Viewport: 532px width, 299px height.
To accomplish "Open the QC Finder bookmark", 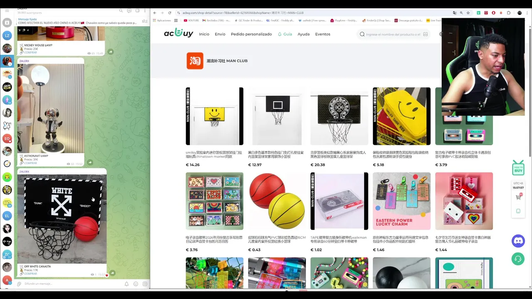I will pyautogui.click(x=248, y=20).
